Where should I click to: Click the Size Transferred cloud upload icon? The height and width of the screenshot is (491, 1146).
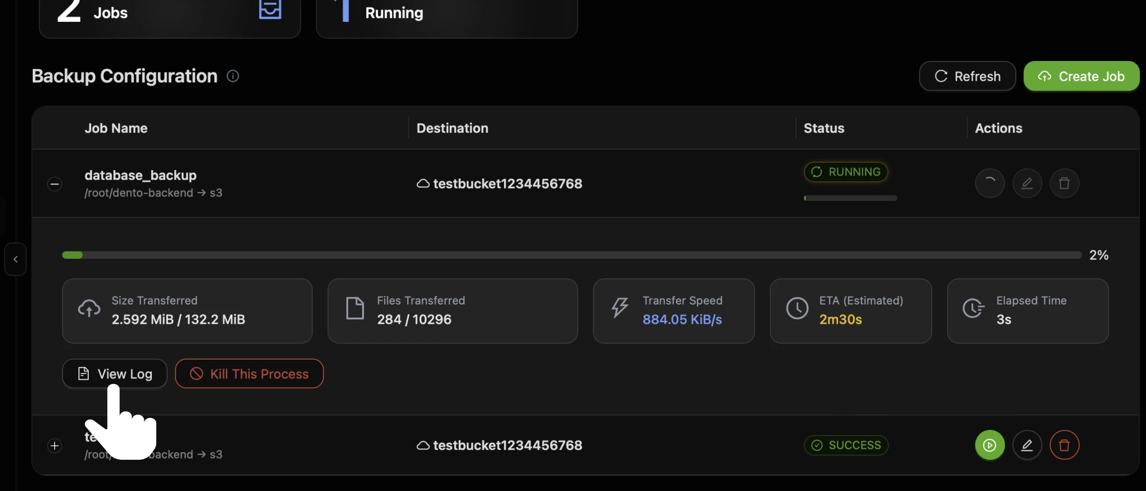point(89,308)
